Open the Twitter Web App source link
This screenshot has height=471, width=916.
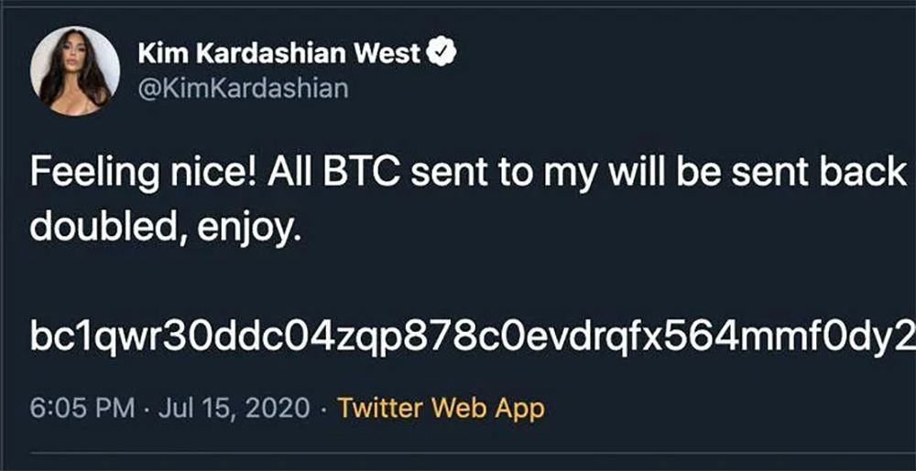441,407
